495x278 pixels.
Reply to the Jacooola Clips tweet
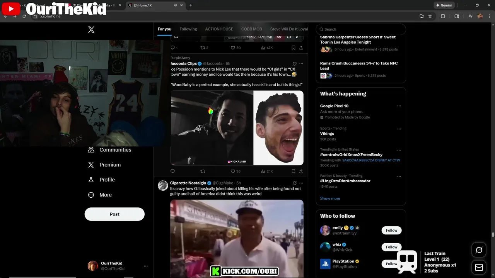click(x=172, y=171)
